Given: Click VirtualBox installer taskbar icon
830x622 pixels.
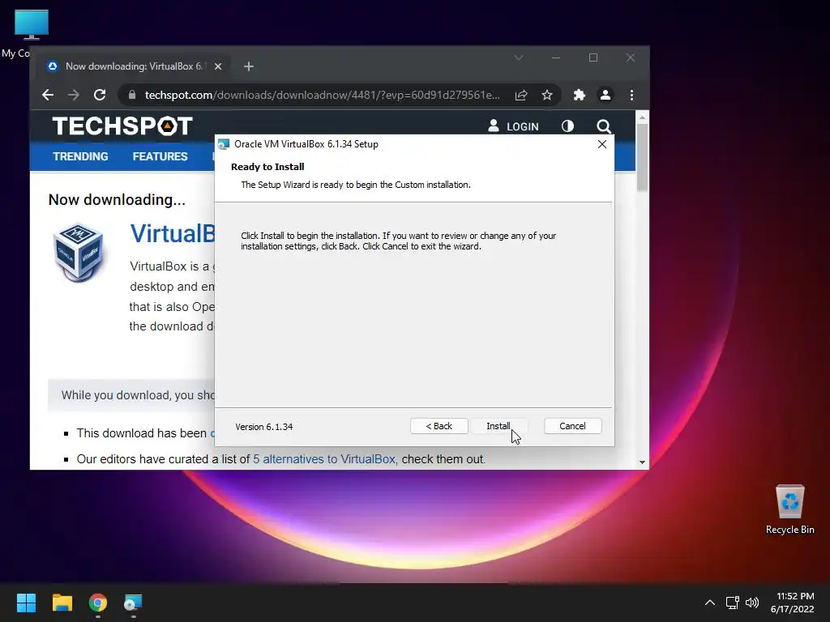Looking at the screenshot, I should click(x=134, y=603).
